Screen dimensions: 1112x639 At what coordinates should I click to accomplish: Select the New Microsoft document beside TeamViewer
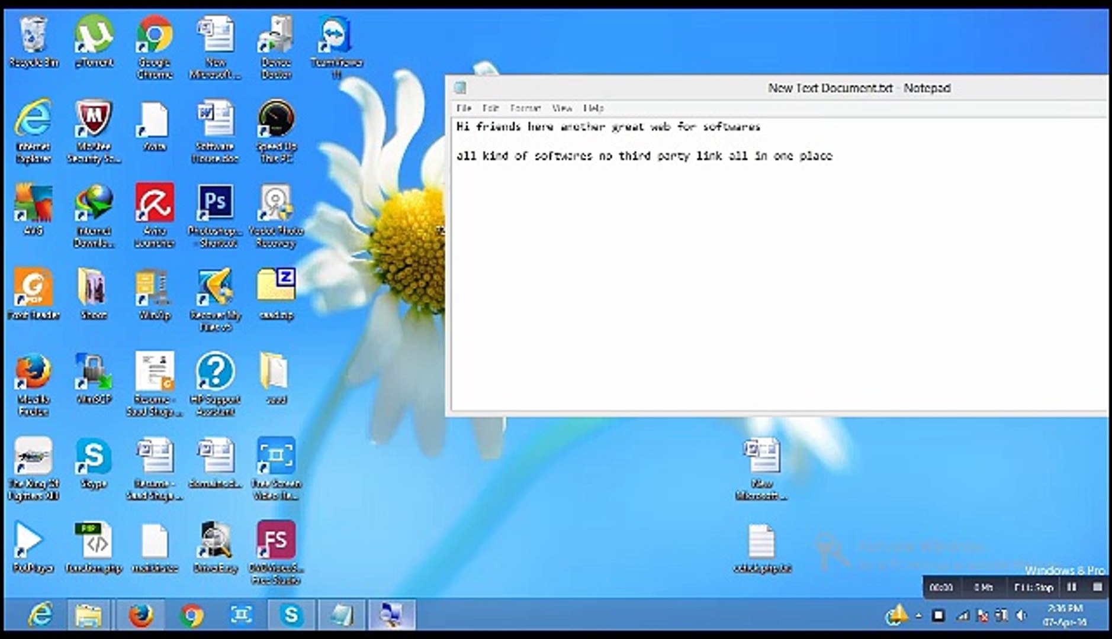[215, 47]
